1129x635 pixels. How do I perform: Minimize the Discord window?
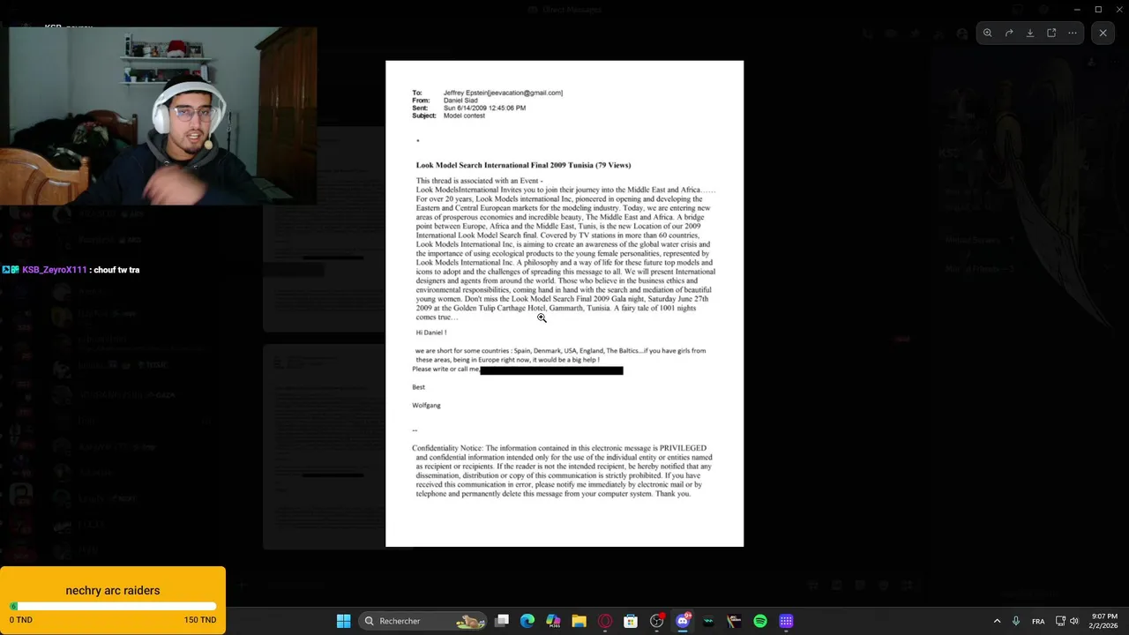1077,9
